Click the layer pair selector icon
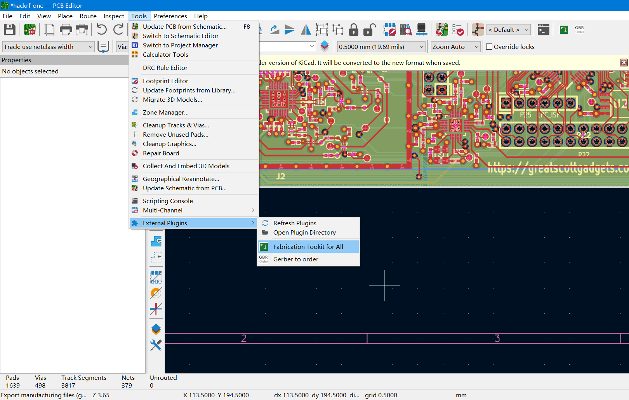Image resolution: width=629 pixels, height=400 pixels. [325, 47]
